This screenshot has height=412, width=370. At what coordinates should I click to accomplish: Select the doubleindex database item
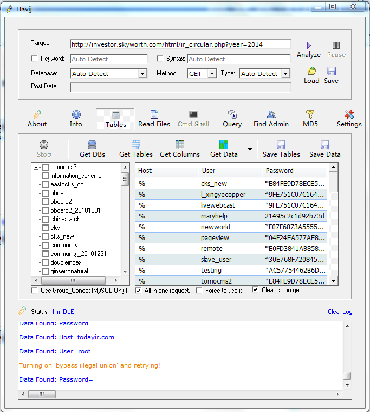[66, 262]
